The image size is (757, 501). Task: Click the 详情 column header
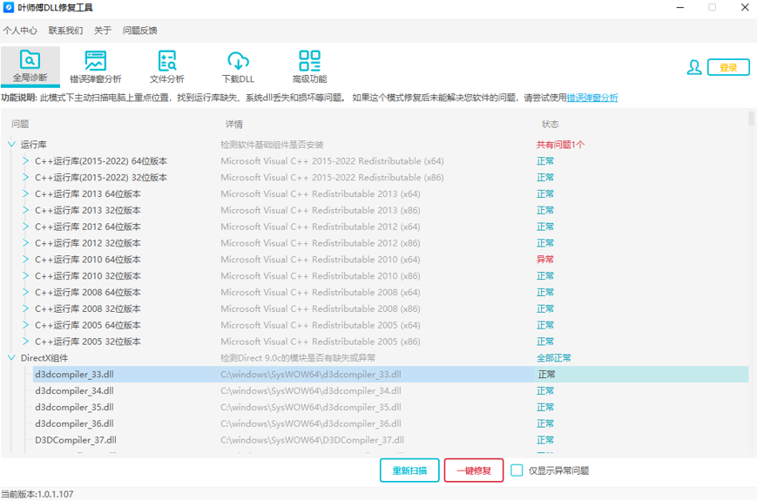pos(234,124)
